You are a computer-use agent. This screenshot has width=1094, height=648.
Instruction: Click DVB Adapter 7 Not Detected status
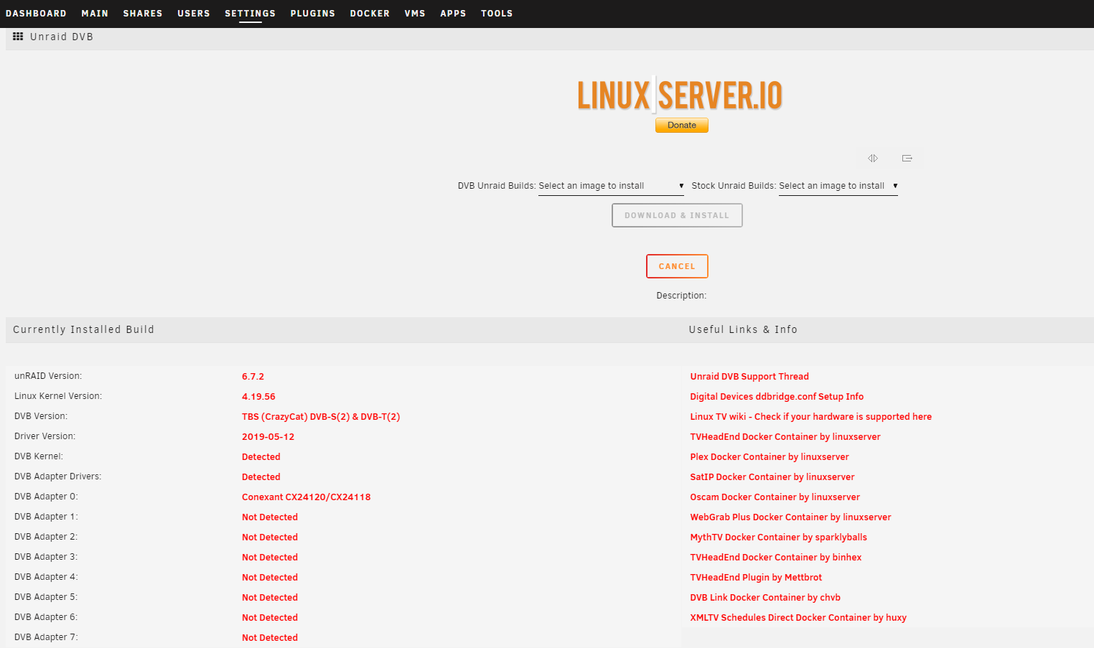click(x=270, y=638)
